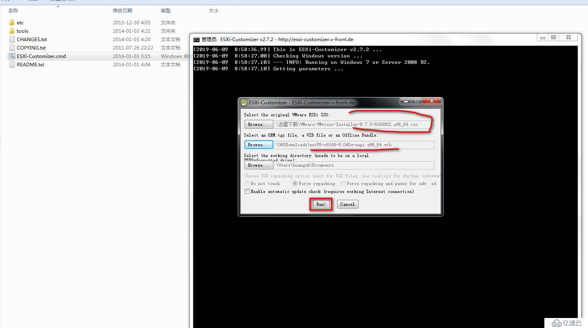Select the file name CHANGES.txt
The image size is (588, 328).
coord(32,39)
